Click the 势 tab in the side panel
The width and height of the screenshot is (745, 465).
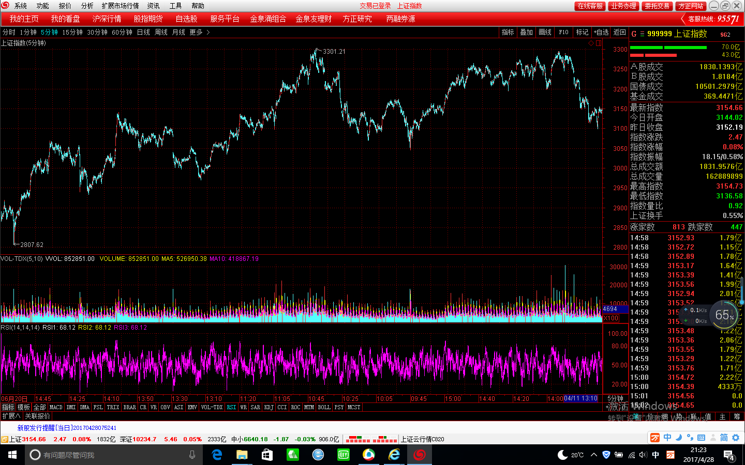click(679, 416)
